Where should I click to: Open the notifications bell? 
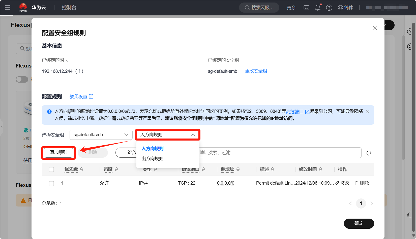pos(318,8)
